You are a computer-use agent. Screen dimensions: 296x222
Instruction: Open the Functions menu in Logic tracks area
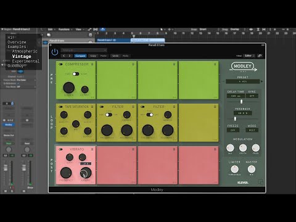(x=65, y=30)
